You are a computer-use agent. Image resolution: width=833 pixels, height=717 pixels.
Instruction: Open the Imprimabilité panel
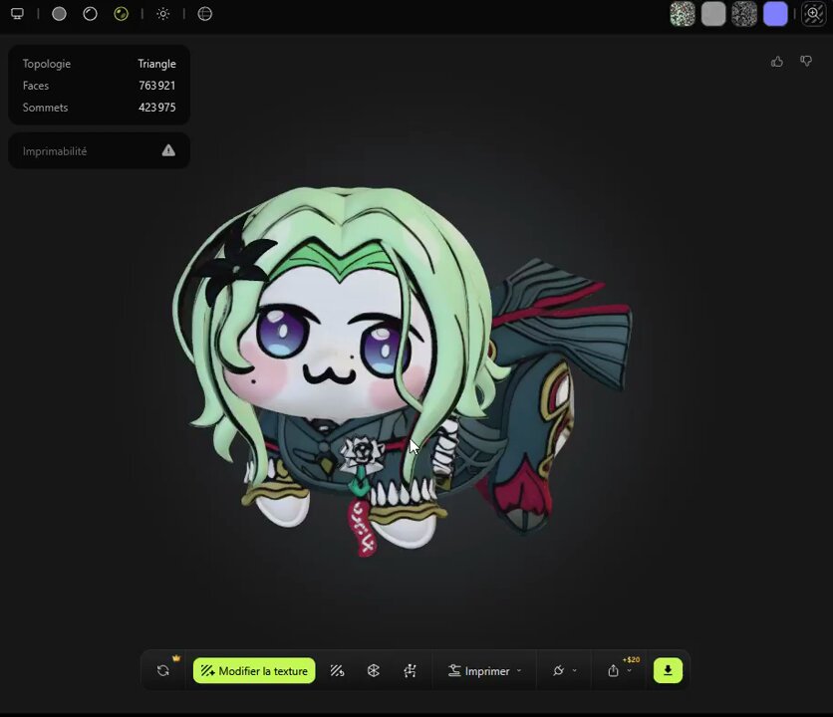pos(100,150)
